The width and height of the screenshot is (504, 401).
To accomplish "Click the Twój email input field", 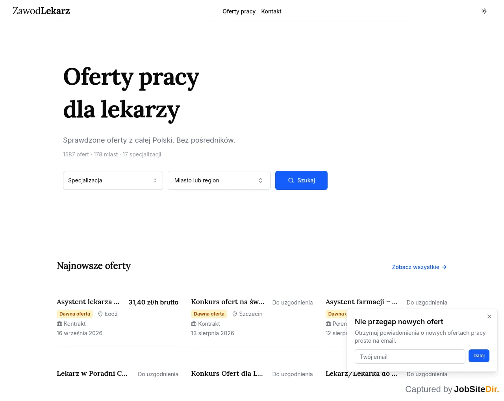I will [x=410, y=356].
